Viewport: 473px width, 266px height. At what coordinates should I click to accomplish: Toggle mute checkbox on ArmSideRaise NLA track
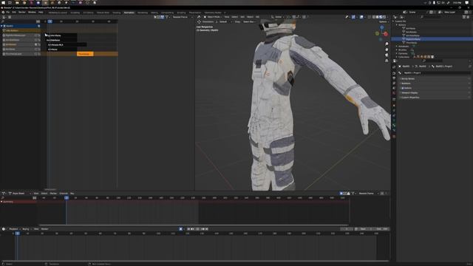click(35, 40)
